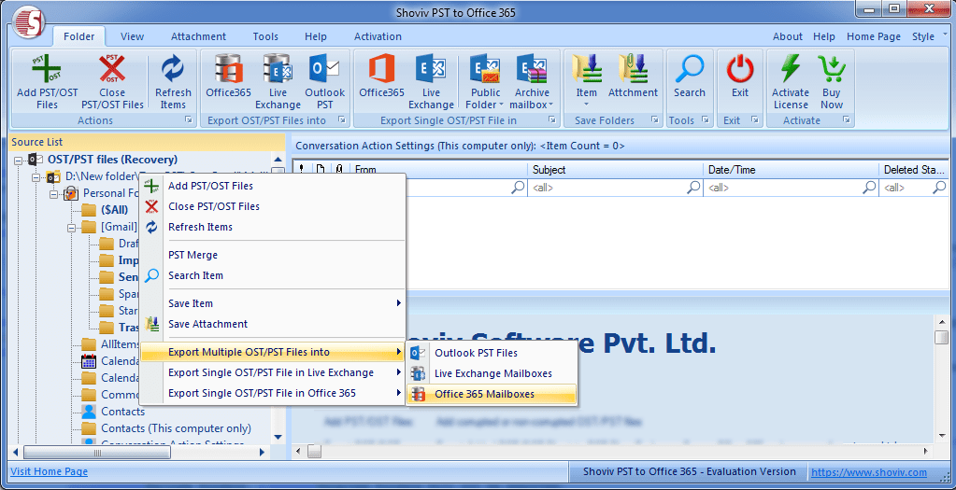956x490 pixels.
Task: Sort by Date/Time column header
Action: [x=792, y=170]
